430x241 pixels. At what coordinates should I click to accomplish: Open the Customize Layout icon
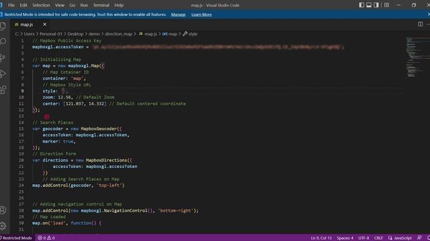[386, 5]
